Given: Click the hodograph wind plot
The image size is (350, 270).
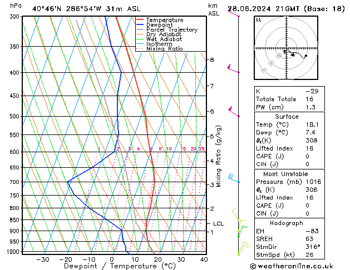Looking at the screenshot, I should point(286,48).
